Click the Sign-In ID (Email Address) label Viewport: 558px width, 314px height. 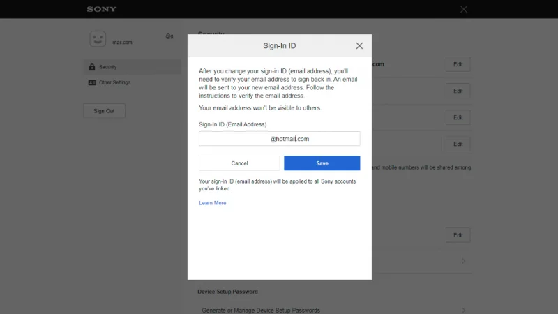233,124
